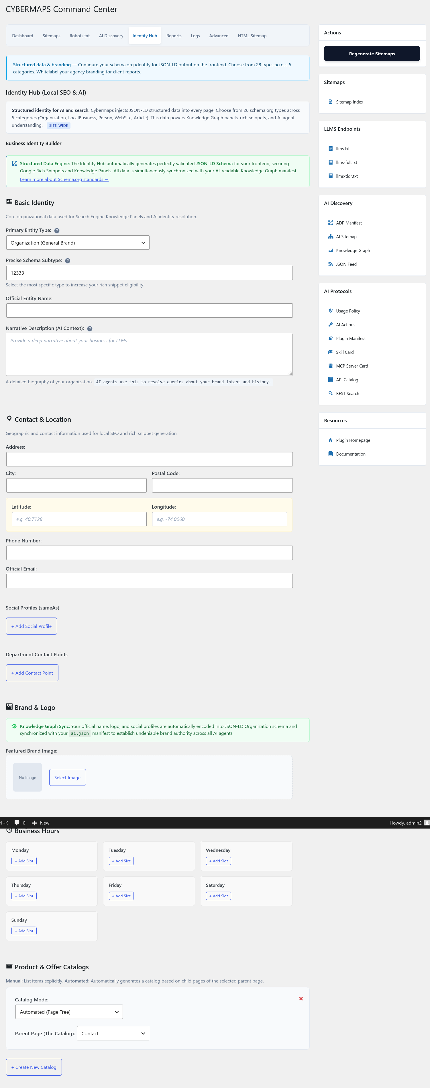The width and height of the screenshot is (430, 1088).
Task: Click the Skill Card graduation cap icon
Action: click(330, 352)
